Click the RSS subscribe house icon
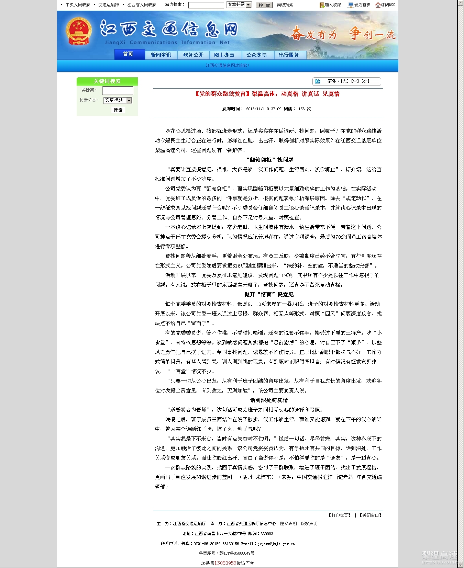This screenshot has width=464, height=568. (x=378, y=5)
